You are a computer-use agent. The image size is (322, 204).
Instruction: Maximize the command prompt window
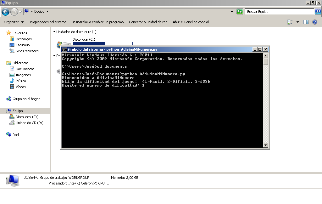(260, 49)
